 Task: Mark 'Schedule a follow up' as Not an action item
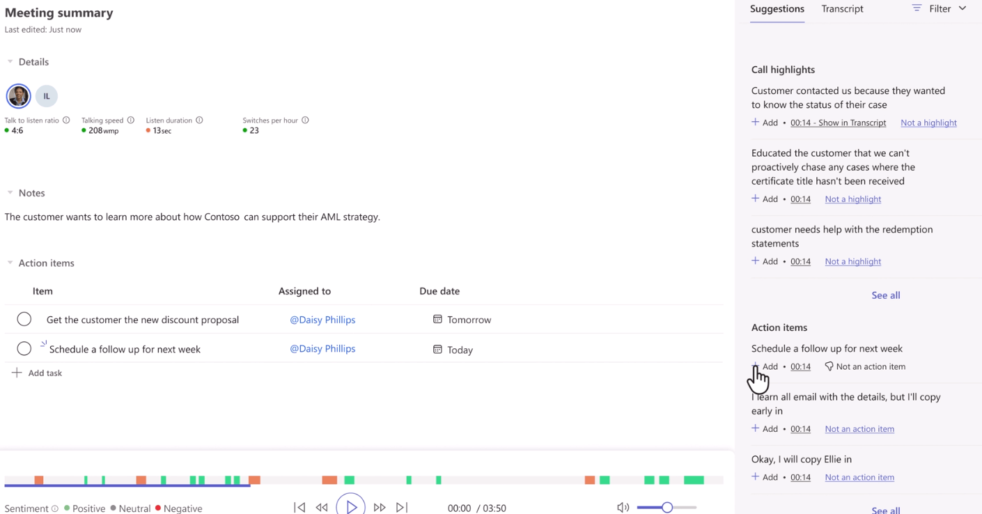pos(865,366)
